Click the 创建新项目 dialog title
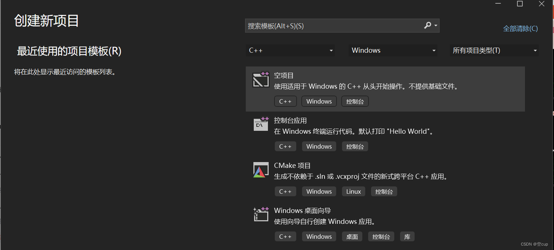Image resolution: width=554 pixels, height=250 pixels. coord(46,21)
